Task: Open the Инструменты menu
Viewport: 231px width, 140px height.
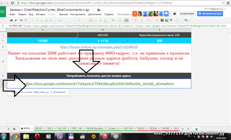Action: [78, 14]
